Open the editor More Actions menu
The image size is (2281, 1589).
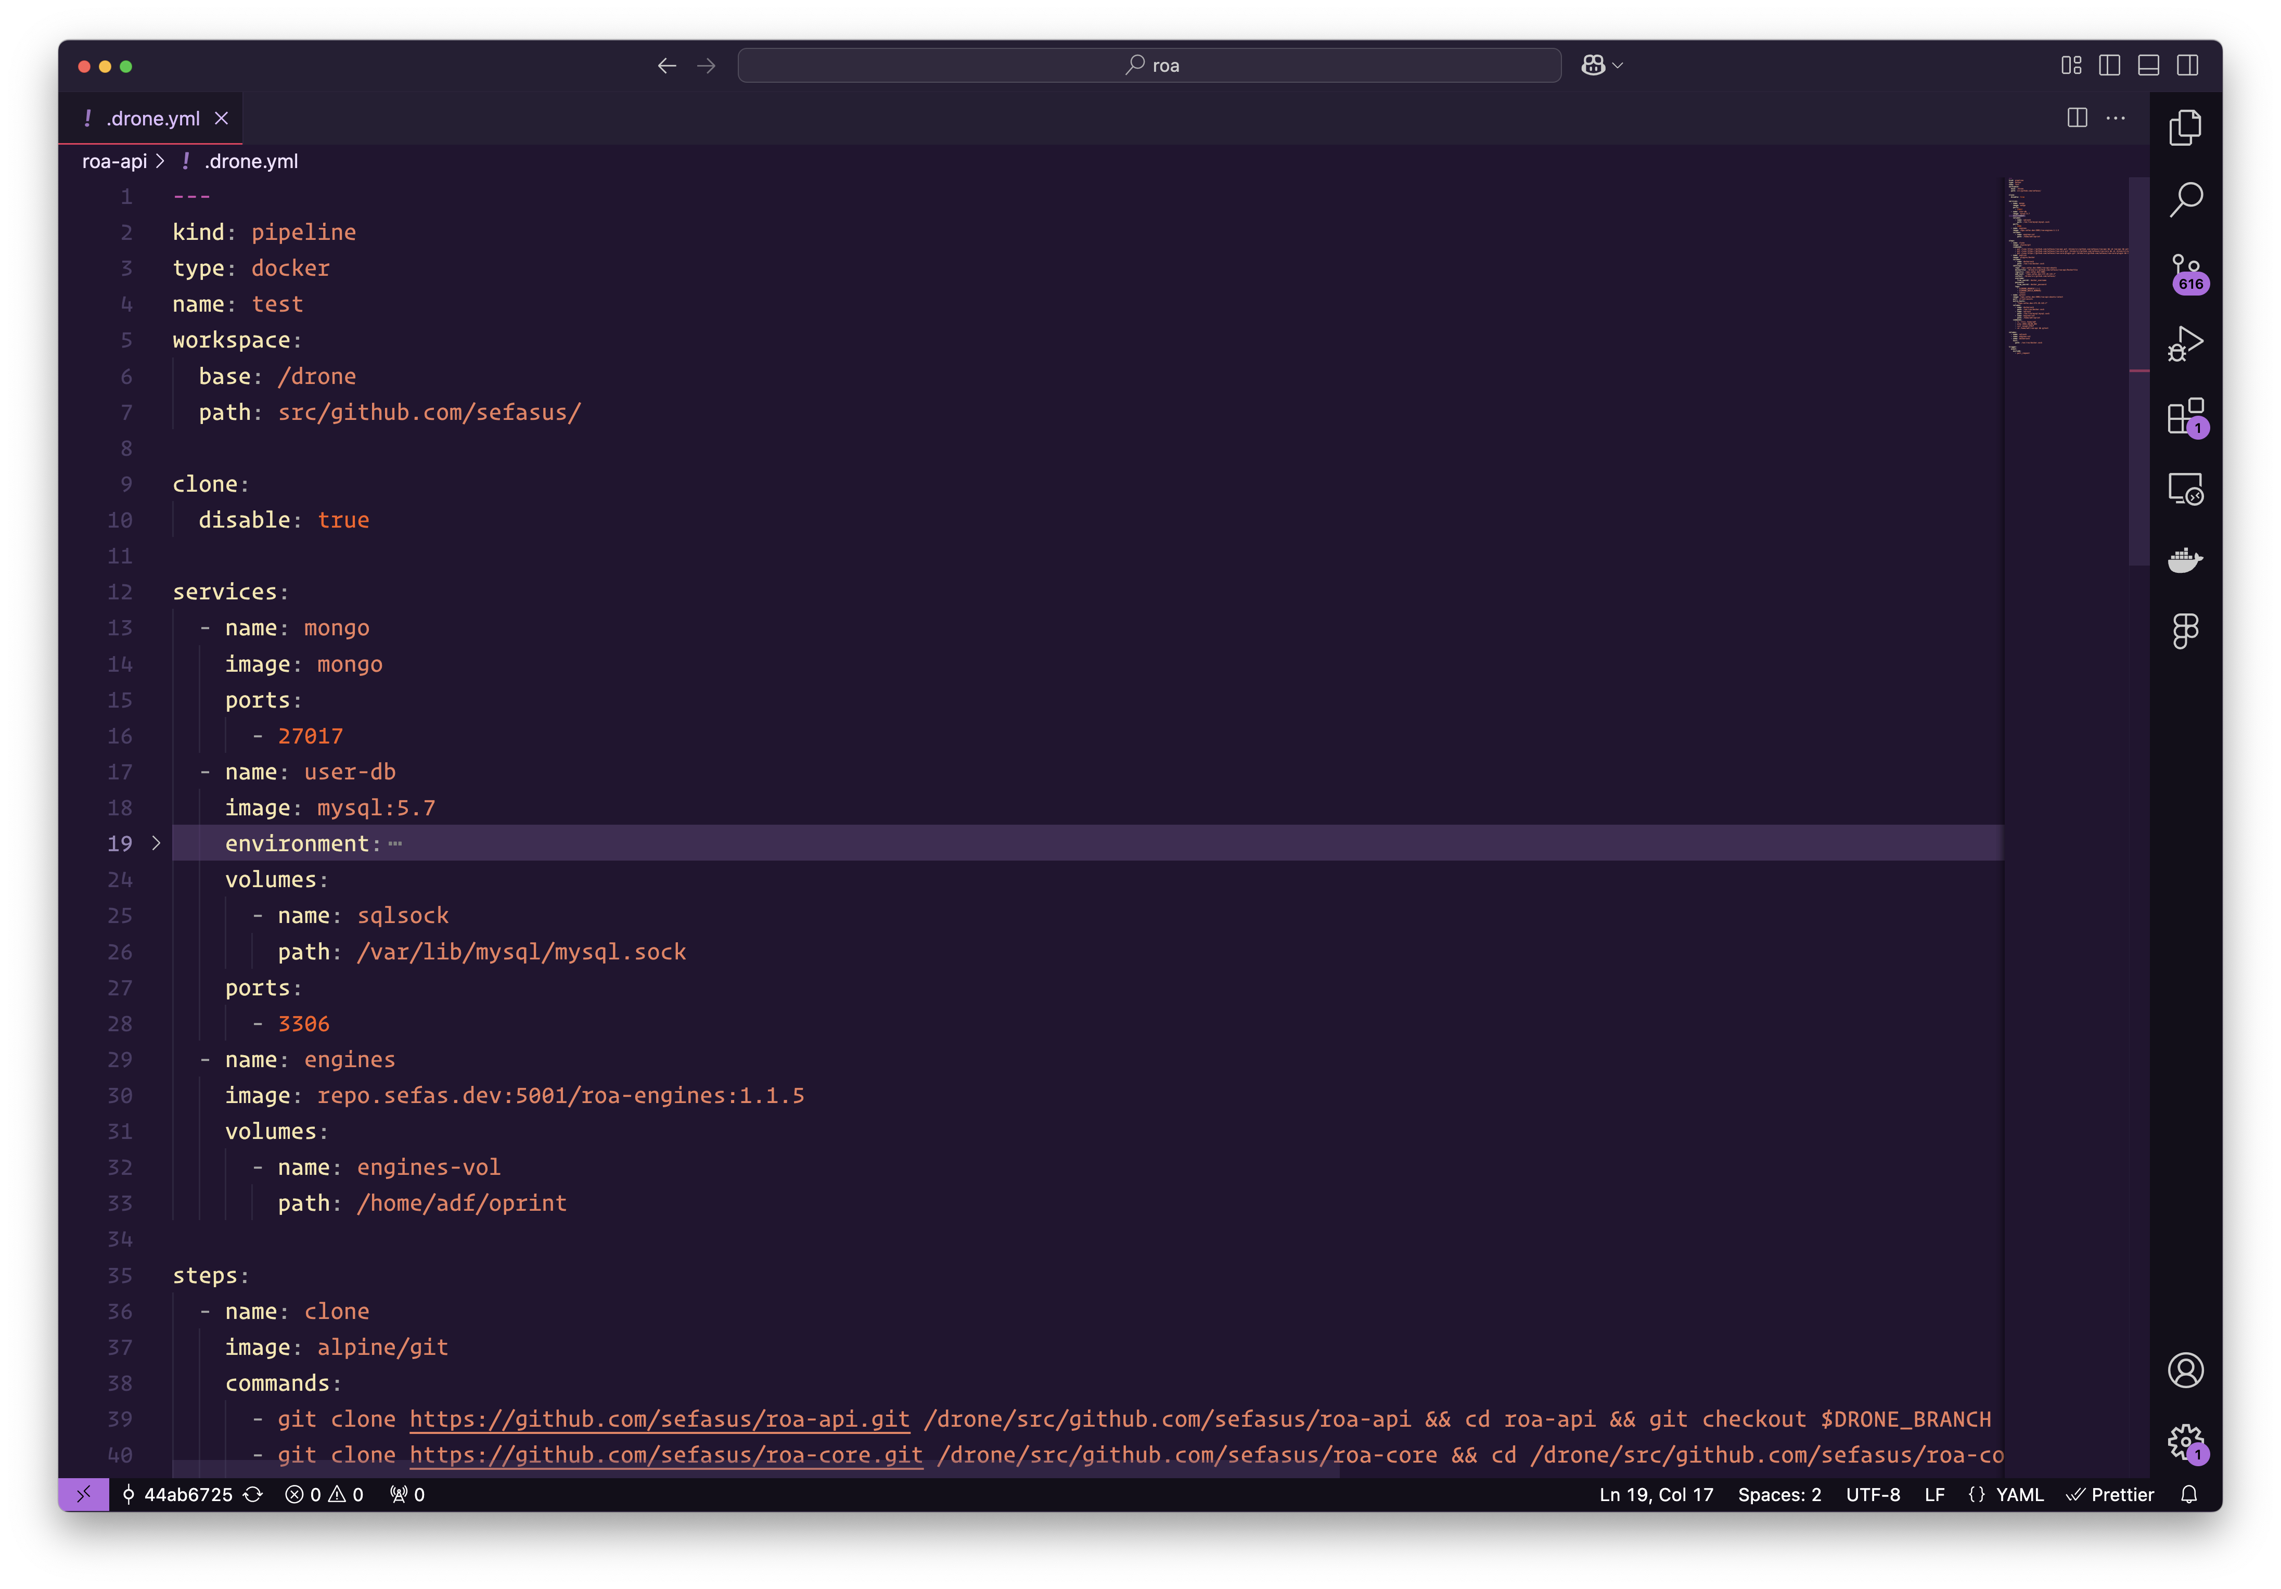click(2116, 117)
